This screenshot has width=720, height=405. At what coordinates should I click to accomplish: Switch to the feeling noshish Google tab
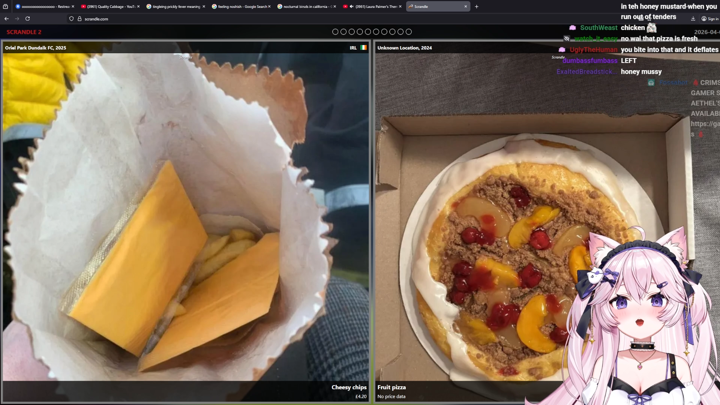pos(242,6)
